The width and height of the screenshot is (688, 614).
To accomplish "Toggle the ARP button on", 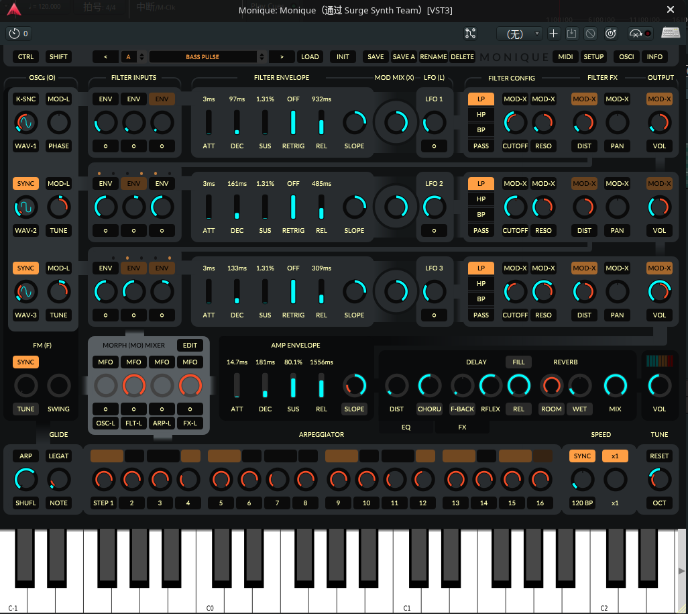I will tap(25, 456).
